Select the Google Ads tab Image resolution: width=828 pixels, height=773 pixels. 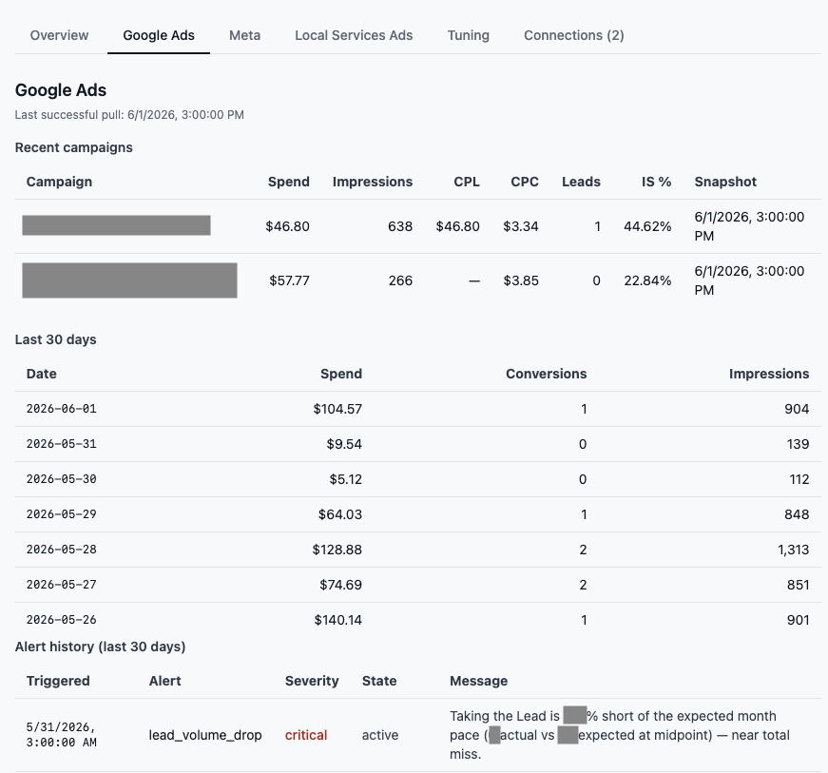159,35
